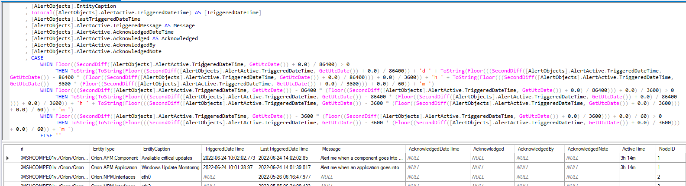The width and height of the screenshot is (686, 186).
Task: Select the 'Orion.NPM.Interfaces' cell in eth0 row
Action: (x=114, y=177)
